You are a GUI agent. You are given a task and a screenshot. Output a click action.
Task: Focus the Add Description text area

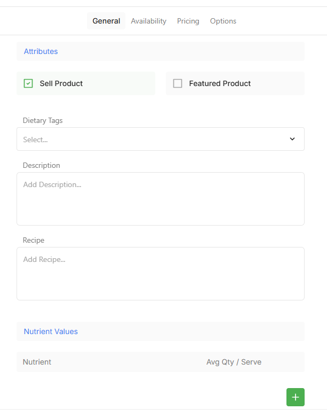click(x=160, y=198)
